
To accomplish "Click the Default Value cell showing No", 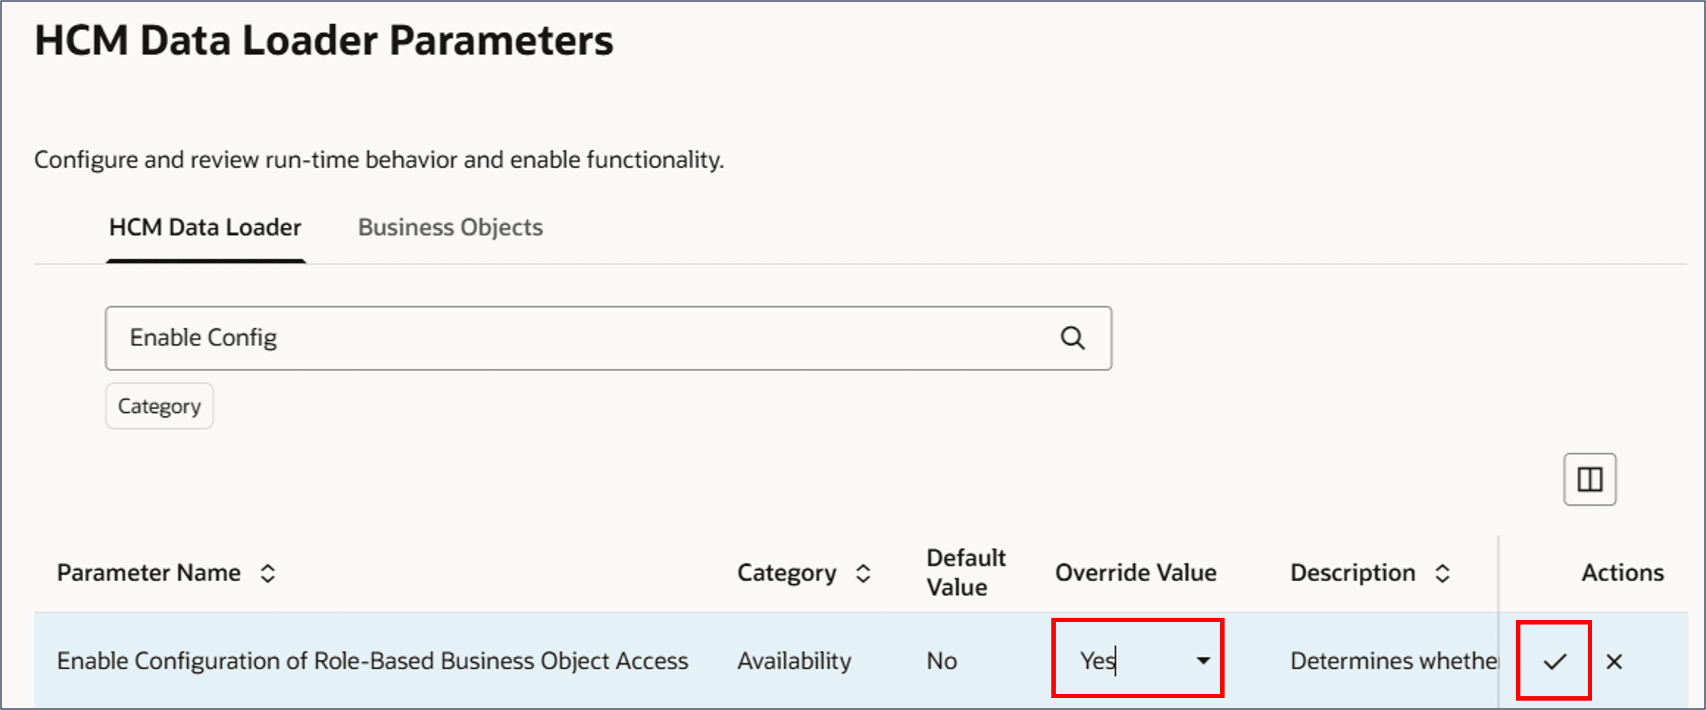I will (x=941, y=660).
